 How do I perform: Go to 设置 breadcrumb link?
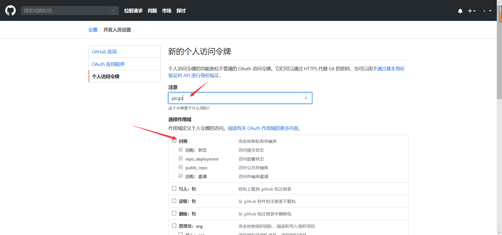coord(93,30)
